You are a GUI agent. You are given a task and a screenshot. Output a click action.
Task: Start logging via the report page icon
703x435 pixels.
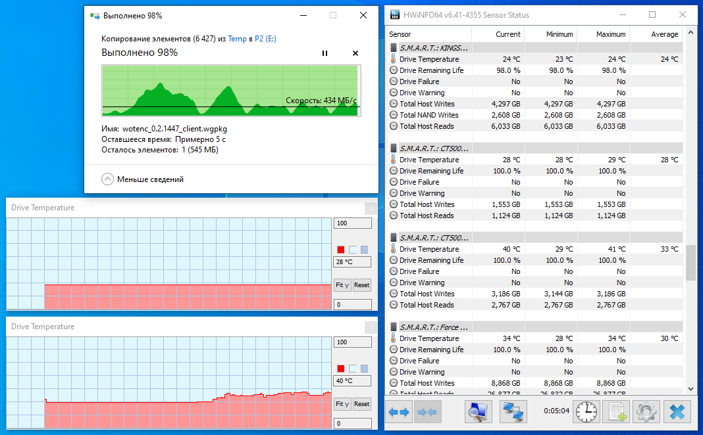[x=617, y=412]
